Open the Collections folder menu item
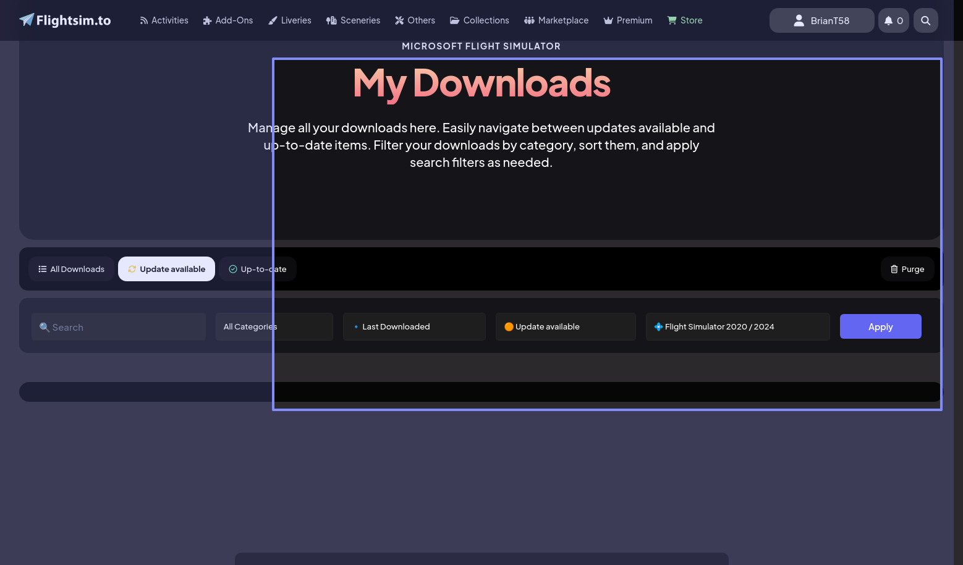The image size is (963, 565). [x=480, y=20]
